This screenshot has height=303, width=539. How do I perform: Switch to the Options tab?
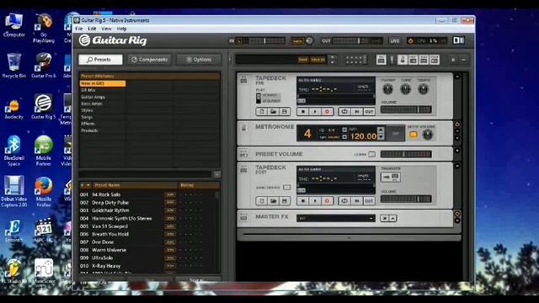(x=199, y=60)
